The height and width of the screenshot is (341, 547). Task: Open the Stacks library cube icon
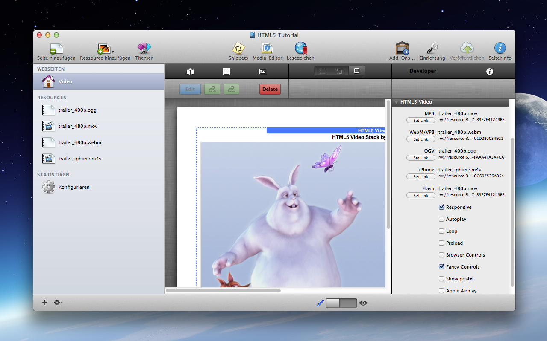[191, 72]
